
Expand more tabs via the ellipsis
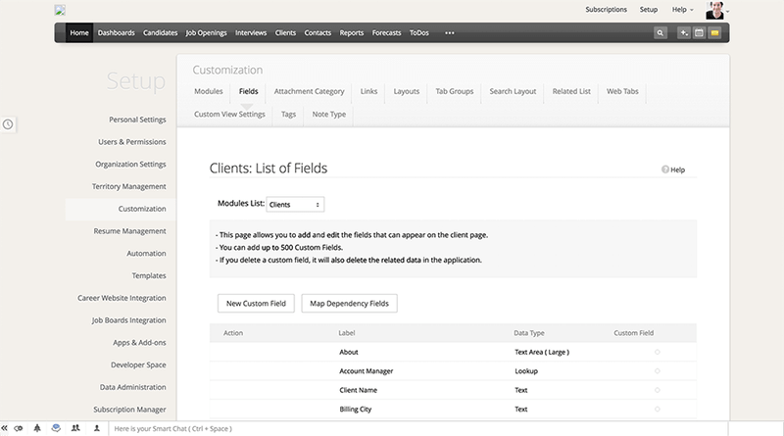point(450,32)
